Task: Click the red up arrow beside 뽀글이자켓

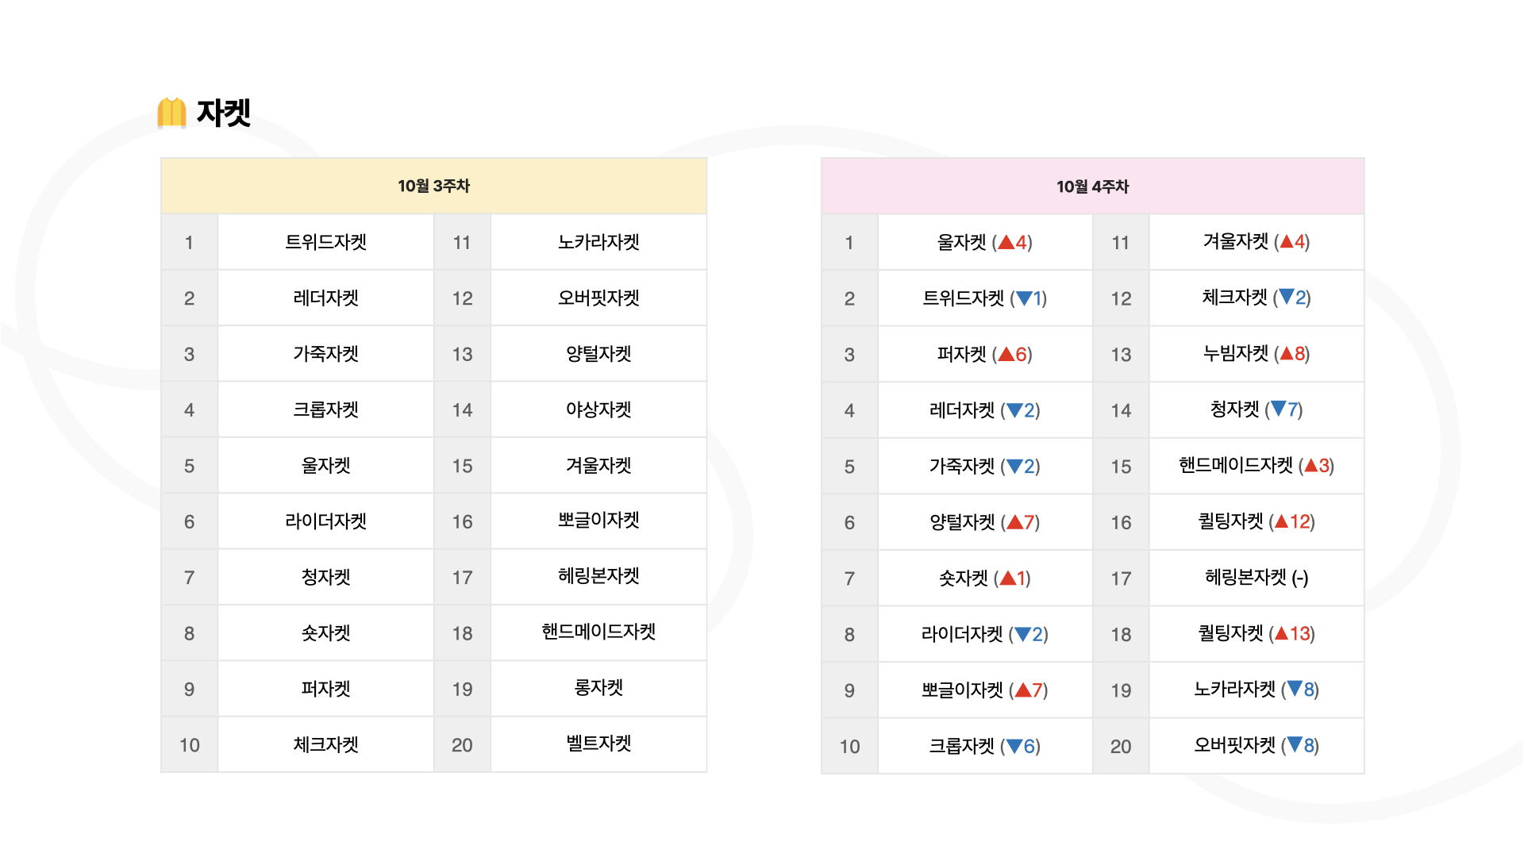Action: click(1022, 690)
